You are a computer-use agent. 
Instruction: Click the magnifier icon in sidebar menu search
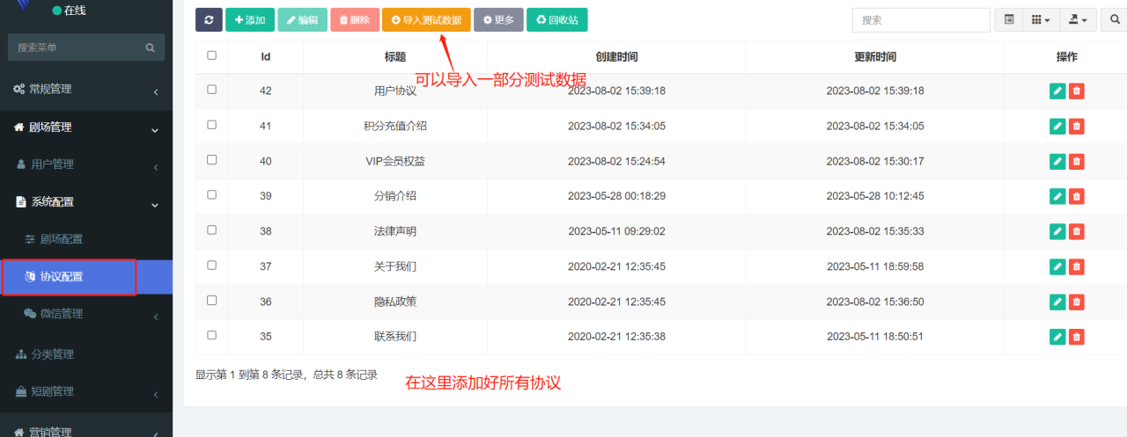point(151,47)
